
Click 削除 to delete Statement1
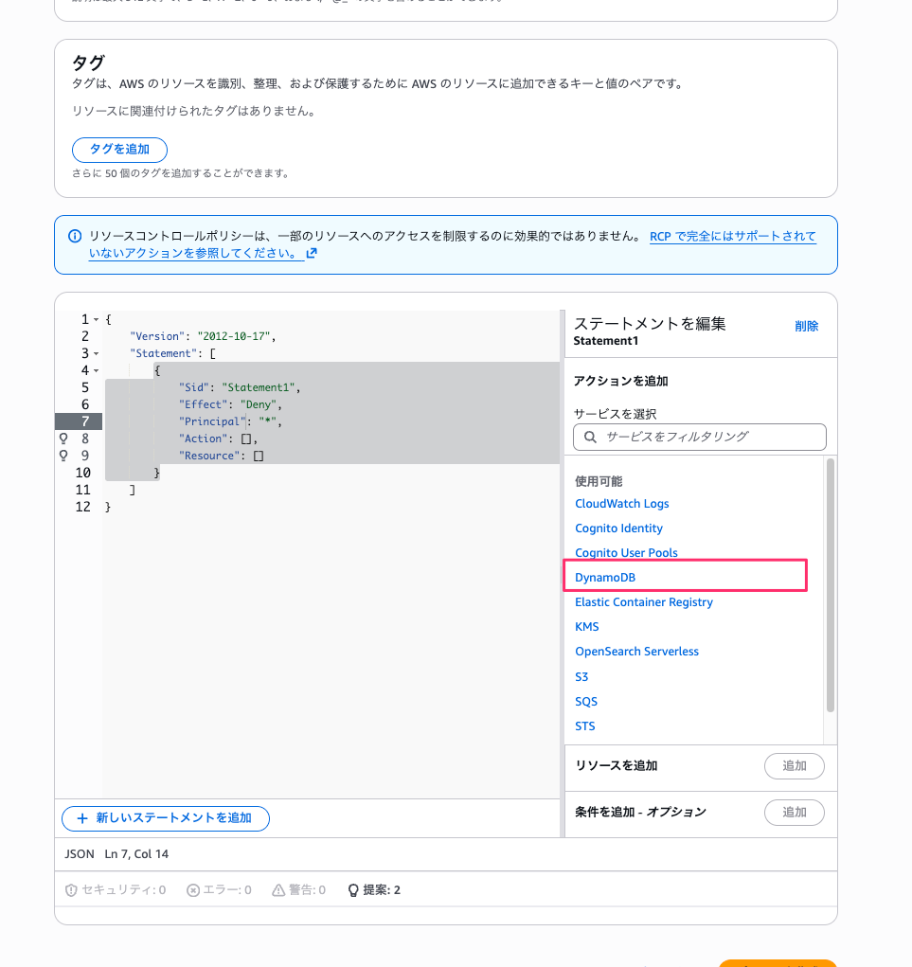click(x=806, y=326)
